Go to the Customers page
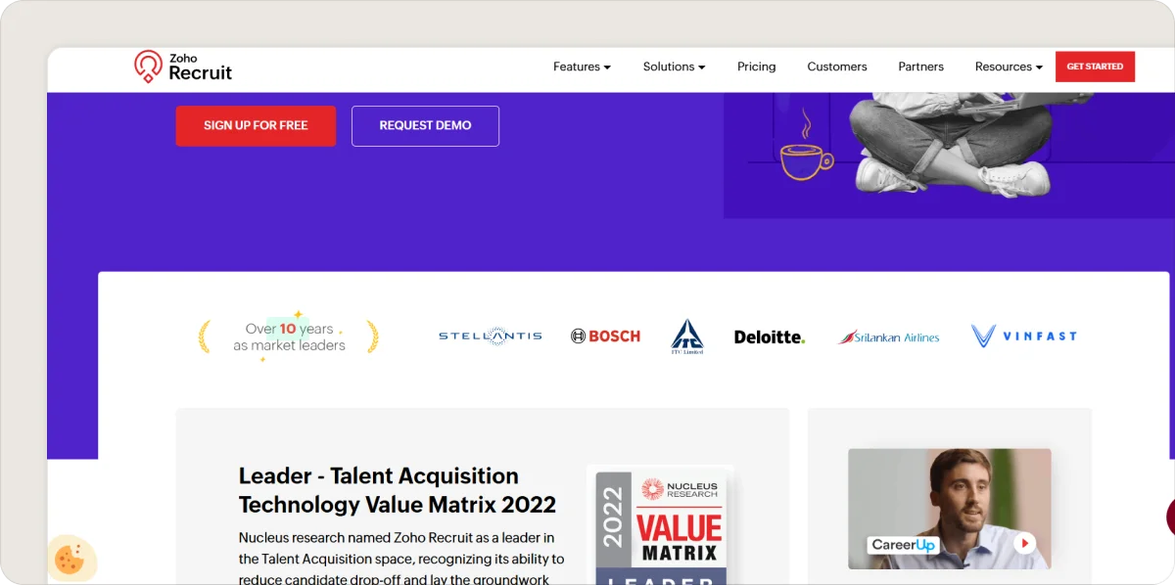 click(x=837, y=67)
